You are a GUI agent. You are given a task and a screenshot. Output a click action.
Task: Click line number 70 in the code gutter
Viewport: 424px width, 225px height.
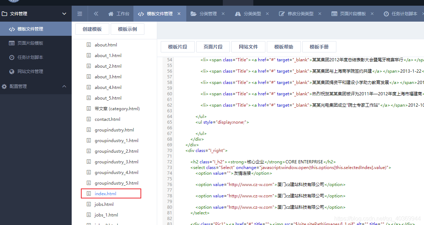point(170,151)
